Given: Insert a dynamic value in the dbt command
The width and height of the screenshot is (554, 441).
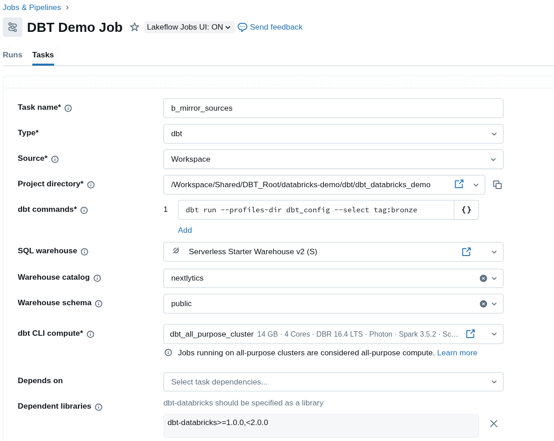Looking at the screenshot, I should point(466,210).
